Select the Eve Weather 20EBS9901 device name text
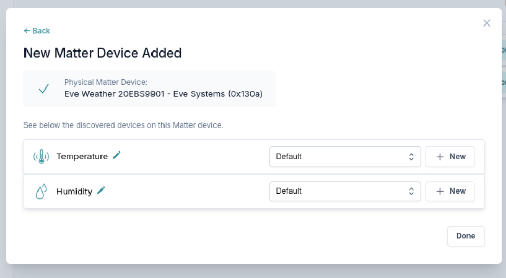The image size is (506, 278). (163, 94)
